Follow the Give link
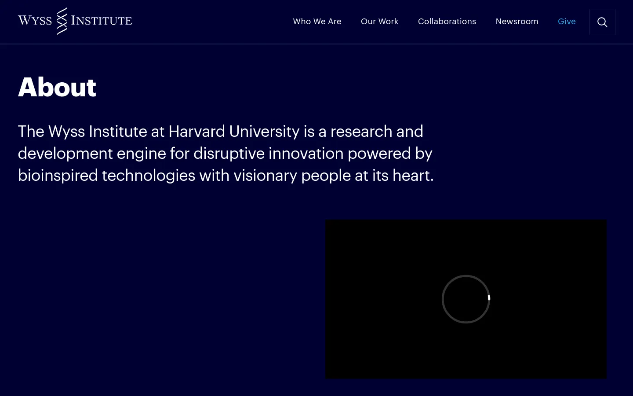This screenshot has height=396, width=633. click(567, 22)
